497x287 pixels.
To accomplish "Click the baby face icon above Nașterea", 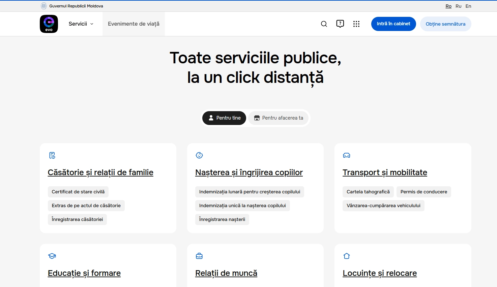I will (199, 155).
